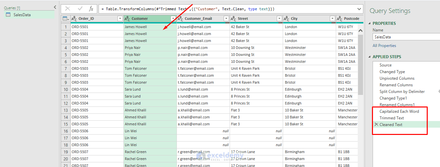Cancel the formula edit with the X icon
440x167 pixels.
coord(68,9)
